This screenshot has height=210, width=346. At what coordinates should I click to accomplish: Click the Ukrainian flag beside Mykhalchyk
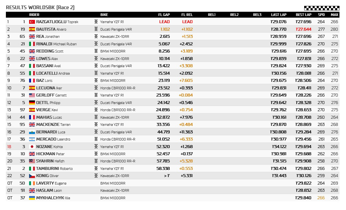tap(32, 198)
